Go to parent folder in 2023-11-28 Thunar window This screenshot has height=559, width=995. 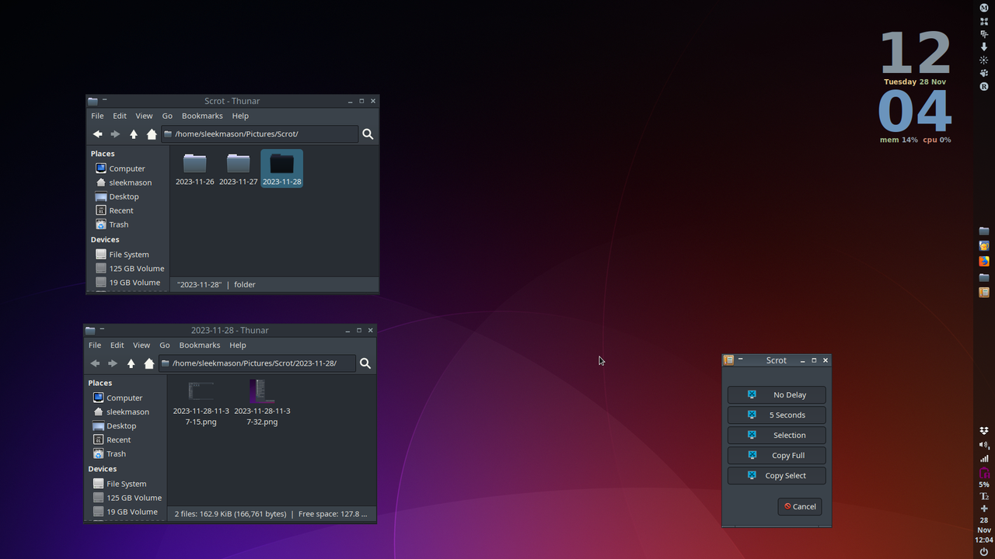coord(131,363)
